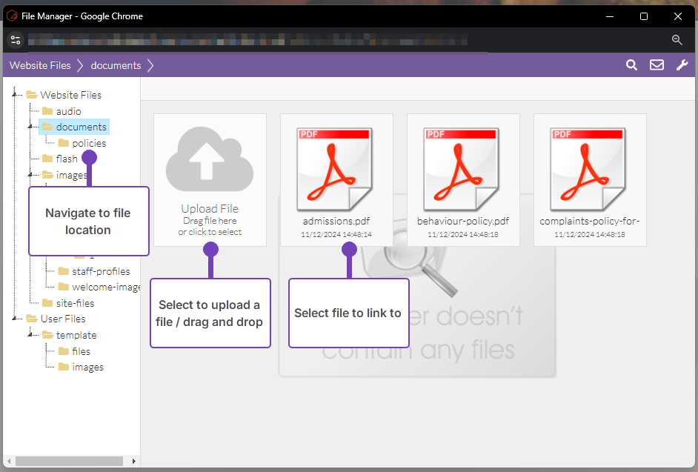Viewport: 698px width, 472px height.
Task: Click the search magnifier icon in purple header
Action: pos(631,65)
